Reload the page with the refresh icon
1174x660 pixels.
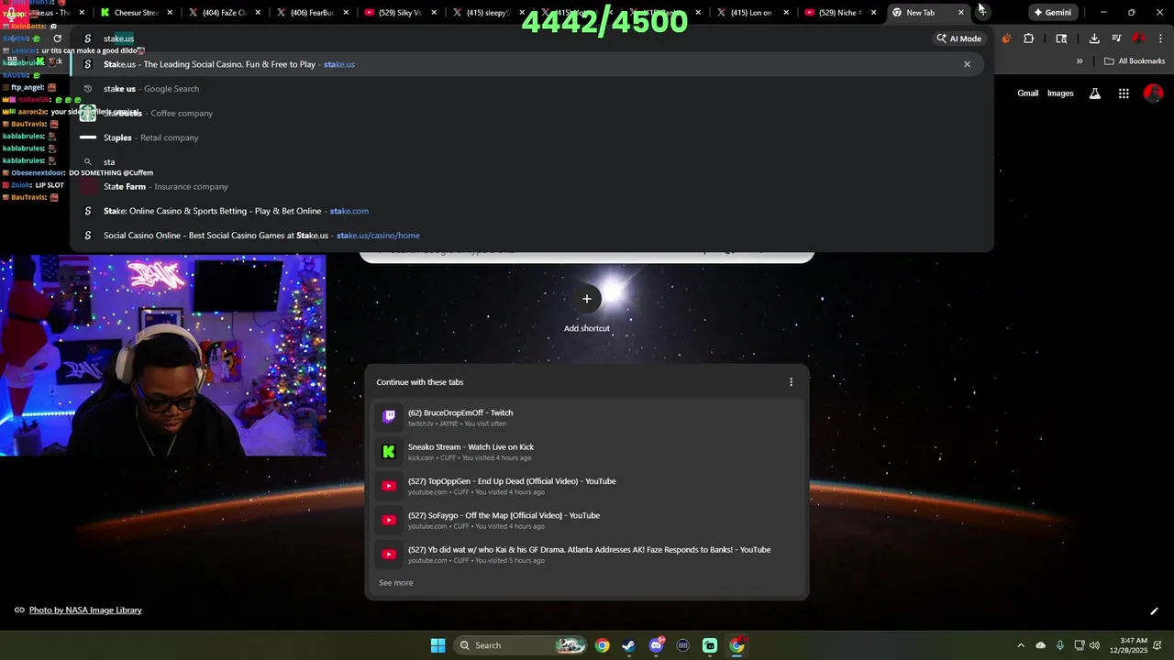57,38
